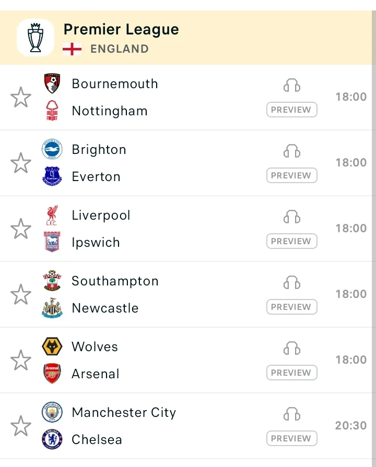The height and width of the screenshot is (467, 376).
Task: Click the Arsenal club crest
Action: 52,374
